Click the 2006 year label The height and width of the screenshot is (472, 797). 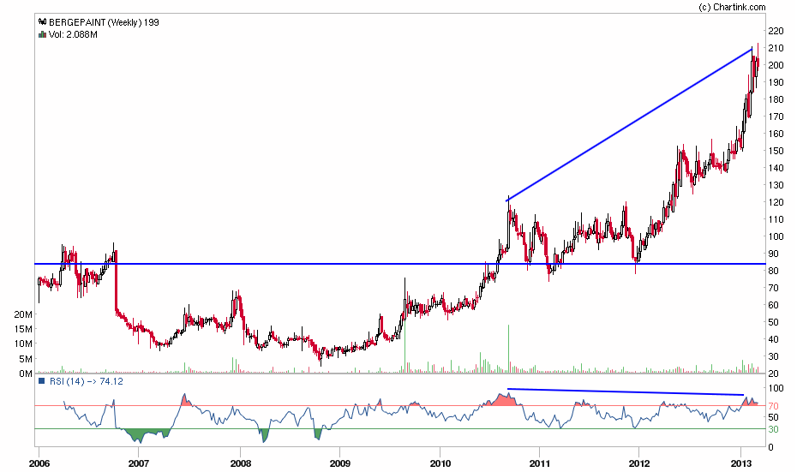(39, 464)
